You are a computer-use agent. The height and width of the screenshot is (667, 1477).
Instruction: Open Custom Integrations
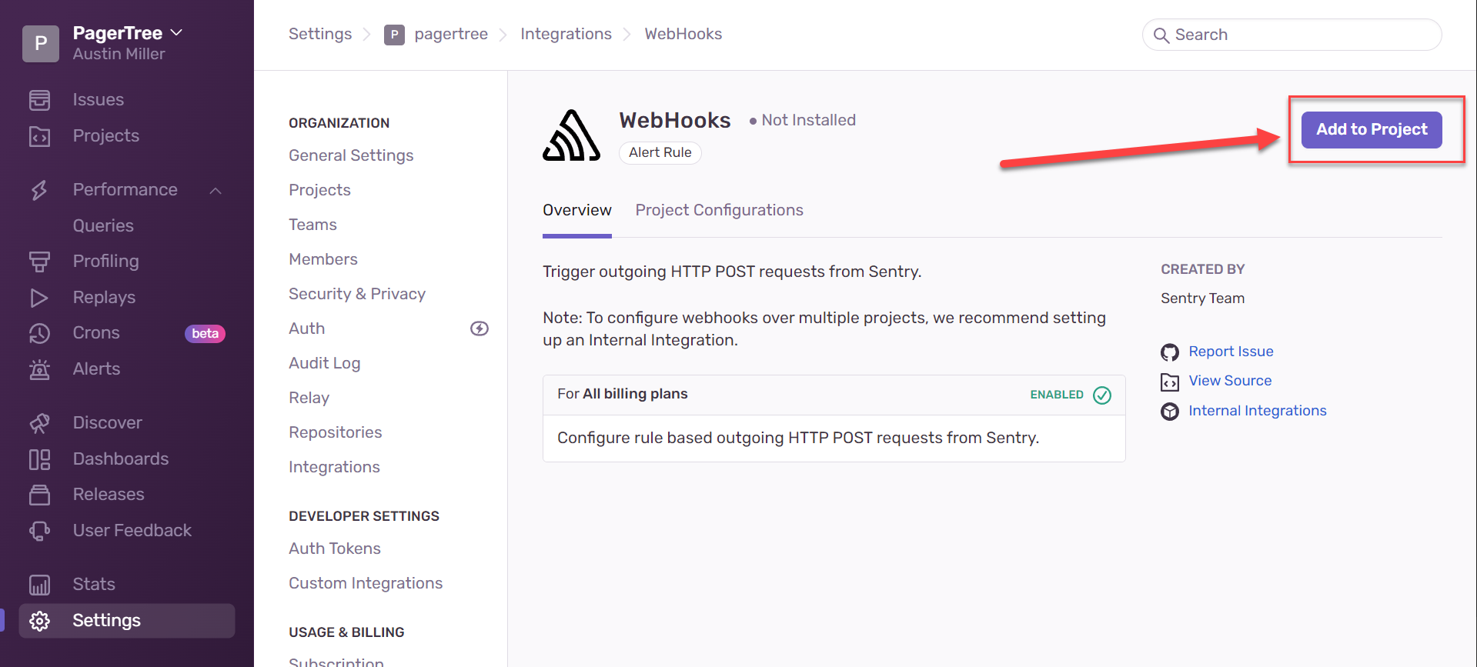(366, 583)
